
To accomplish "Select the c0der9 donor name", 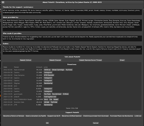I will click(17, 97).
